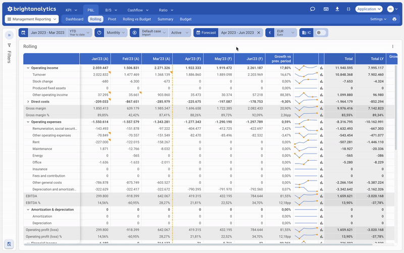
Task: Expand the Direct costs row
Action: (28, 102)
